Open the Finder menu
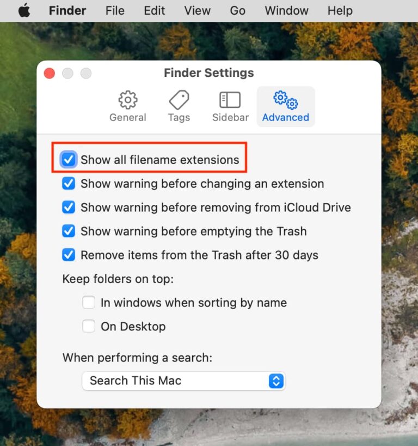 click(67, 10)
